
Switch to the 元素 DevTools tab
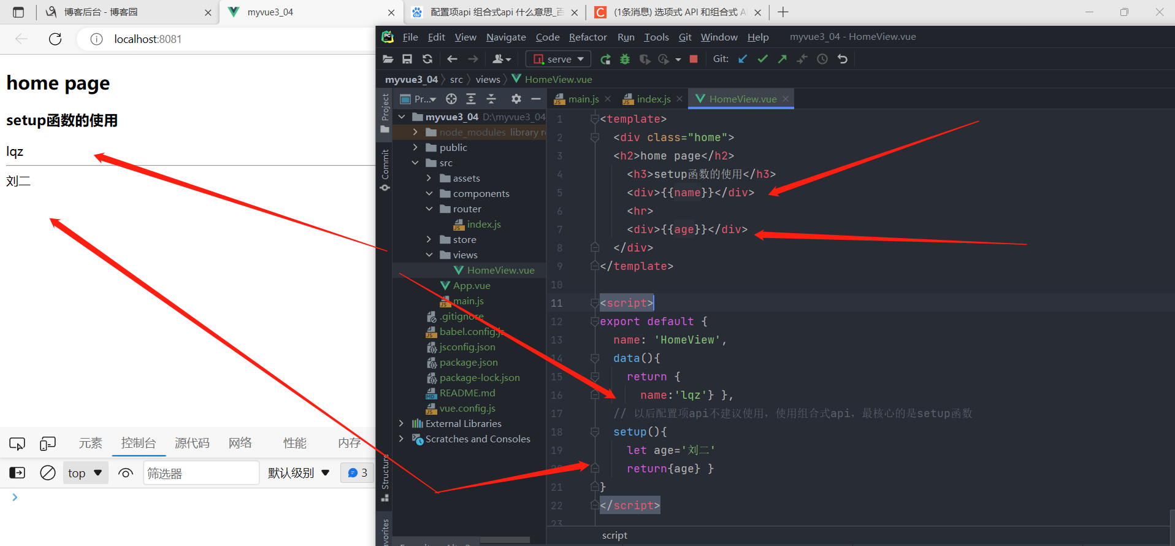point(90,443)
